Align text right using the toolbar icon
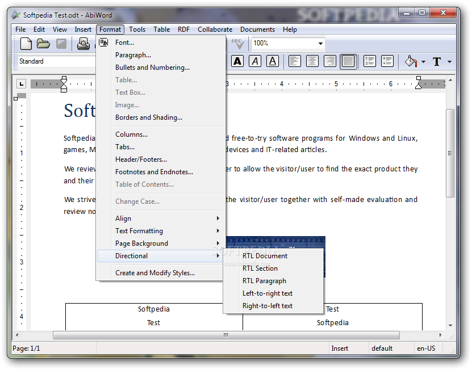472x370 pixels. click(x=330, y=61)
